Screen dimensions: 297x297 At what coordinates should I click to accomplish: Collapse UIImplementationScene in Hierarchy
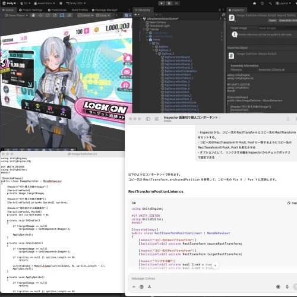141,18
